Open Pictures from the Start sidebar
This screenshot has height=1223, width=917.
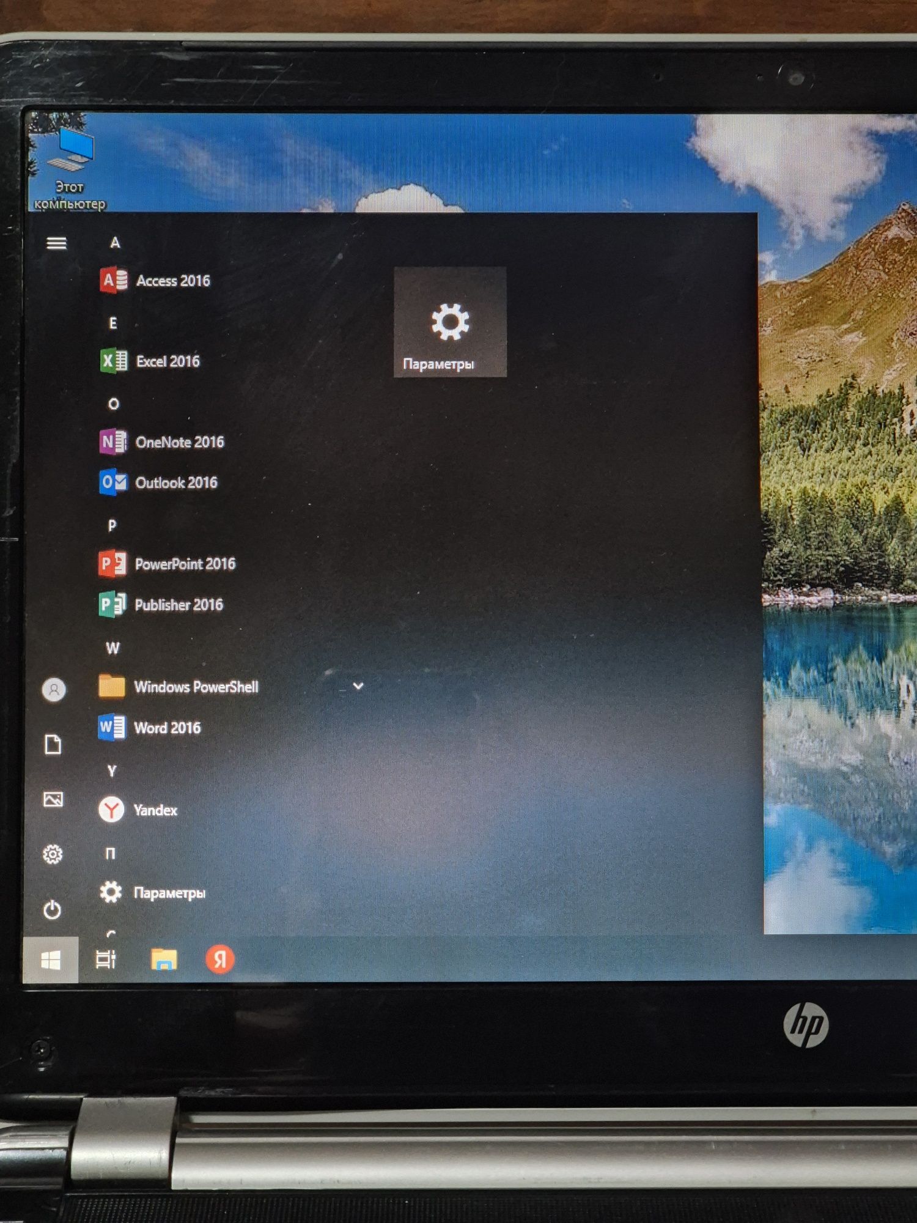click(53, 799)
